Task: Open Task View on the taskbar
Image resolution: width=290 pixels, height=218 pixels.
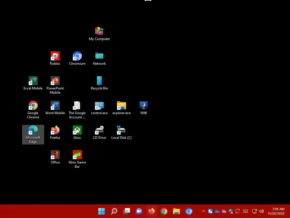Action: pos(127,211)
